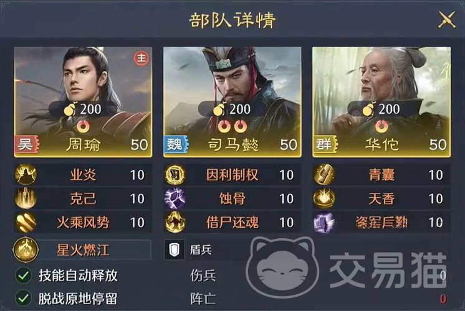This screenshot has width=465, height=311.
Task: Click the 青囊 skill icon
Action: [324, 175]
